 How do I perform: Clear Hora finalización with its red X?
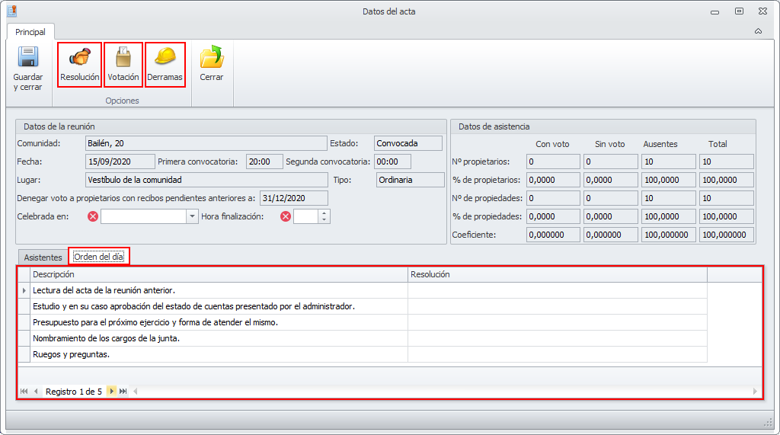pyautogui.click(x=285, y=216)
